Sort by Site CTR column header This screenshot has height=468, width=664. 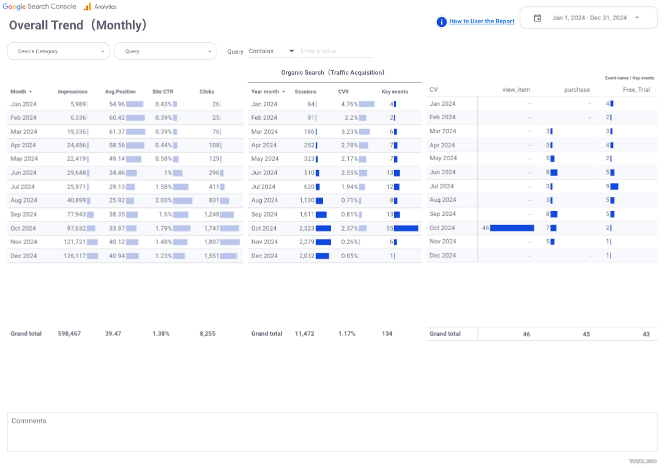[163, 92]
